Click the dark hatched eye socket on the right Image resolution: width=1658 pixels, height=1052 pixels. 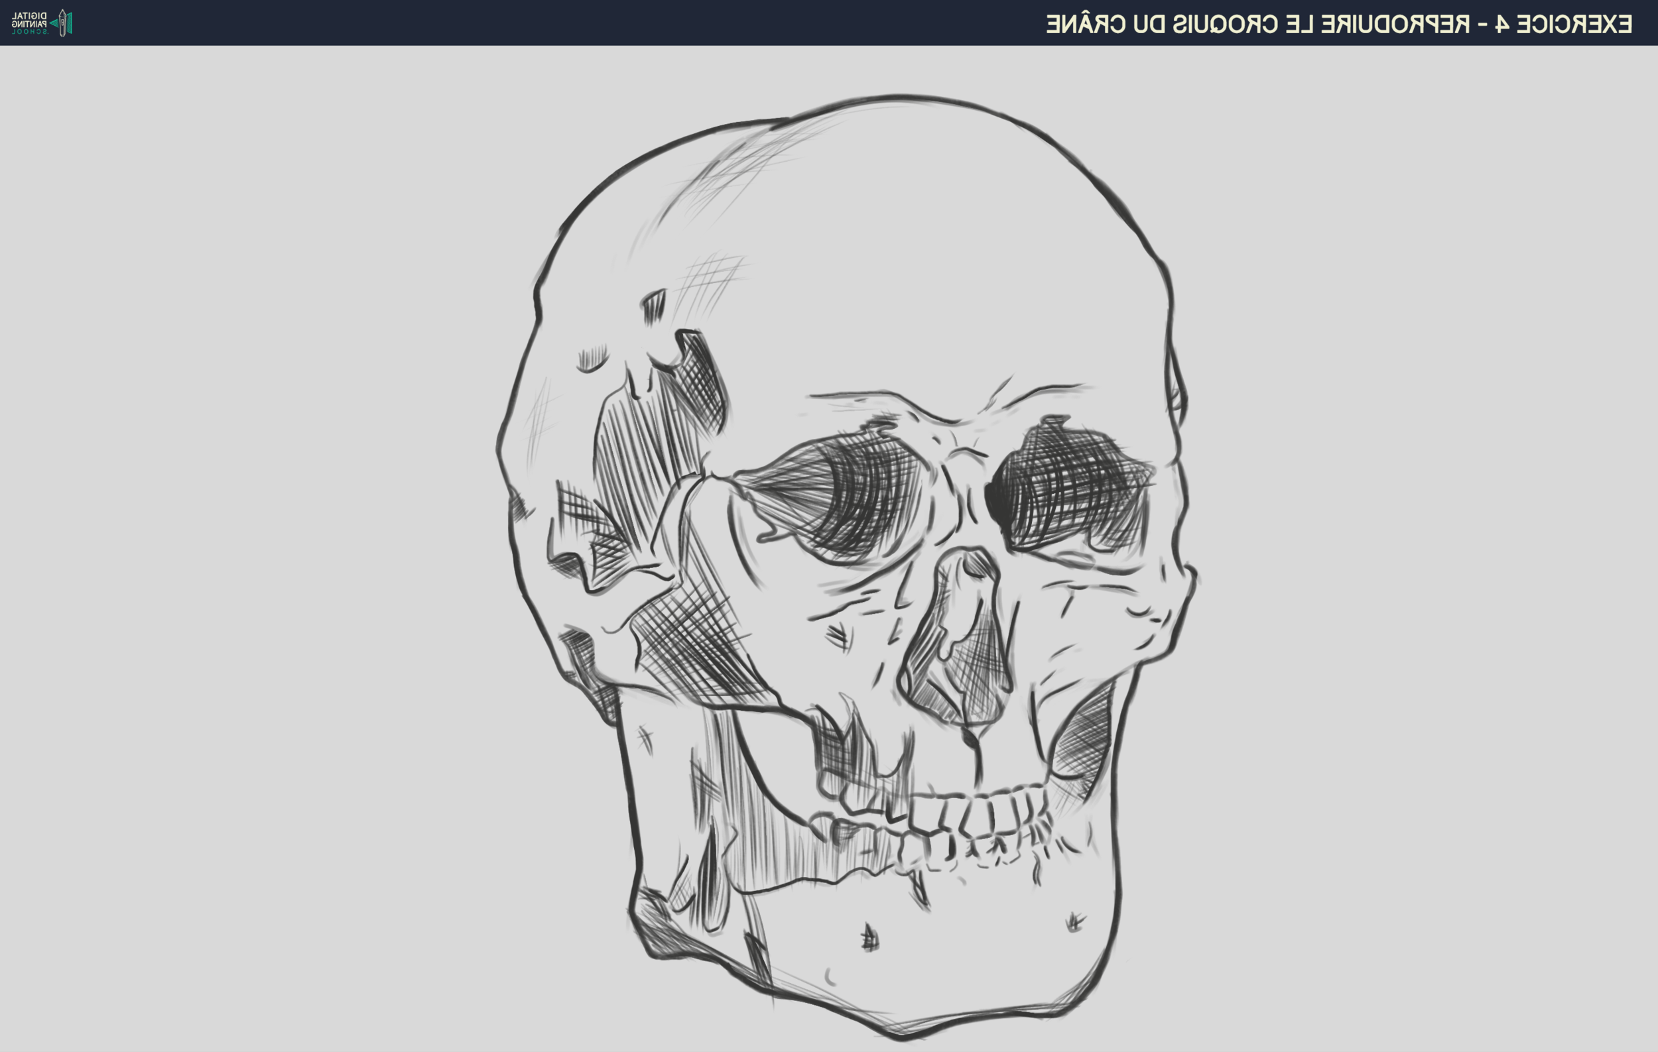coord(1070,483)
